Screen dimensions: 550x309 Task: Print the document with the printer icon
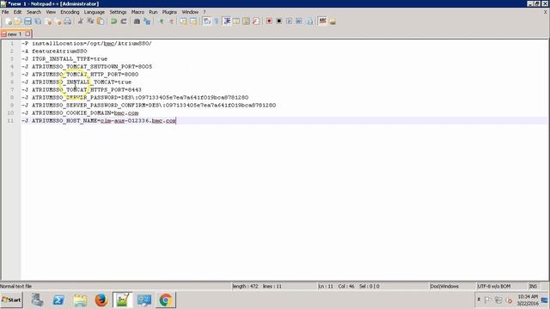tap(68, 21)
